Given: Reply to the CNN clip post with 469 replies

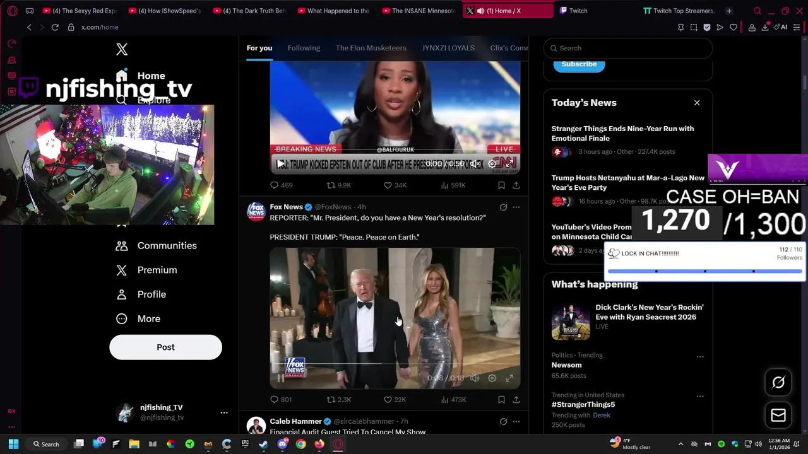Looking at the screenshot, I should click(281, 185).
